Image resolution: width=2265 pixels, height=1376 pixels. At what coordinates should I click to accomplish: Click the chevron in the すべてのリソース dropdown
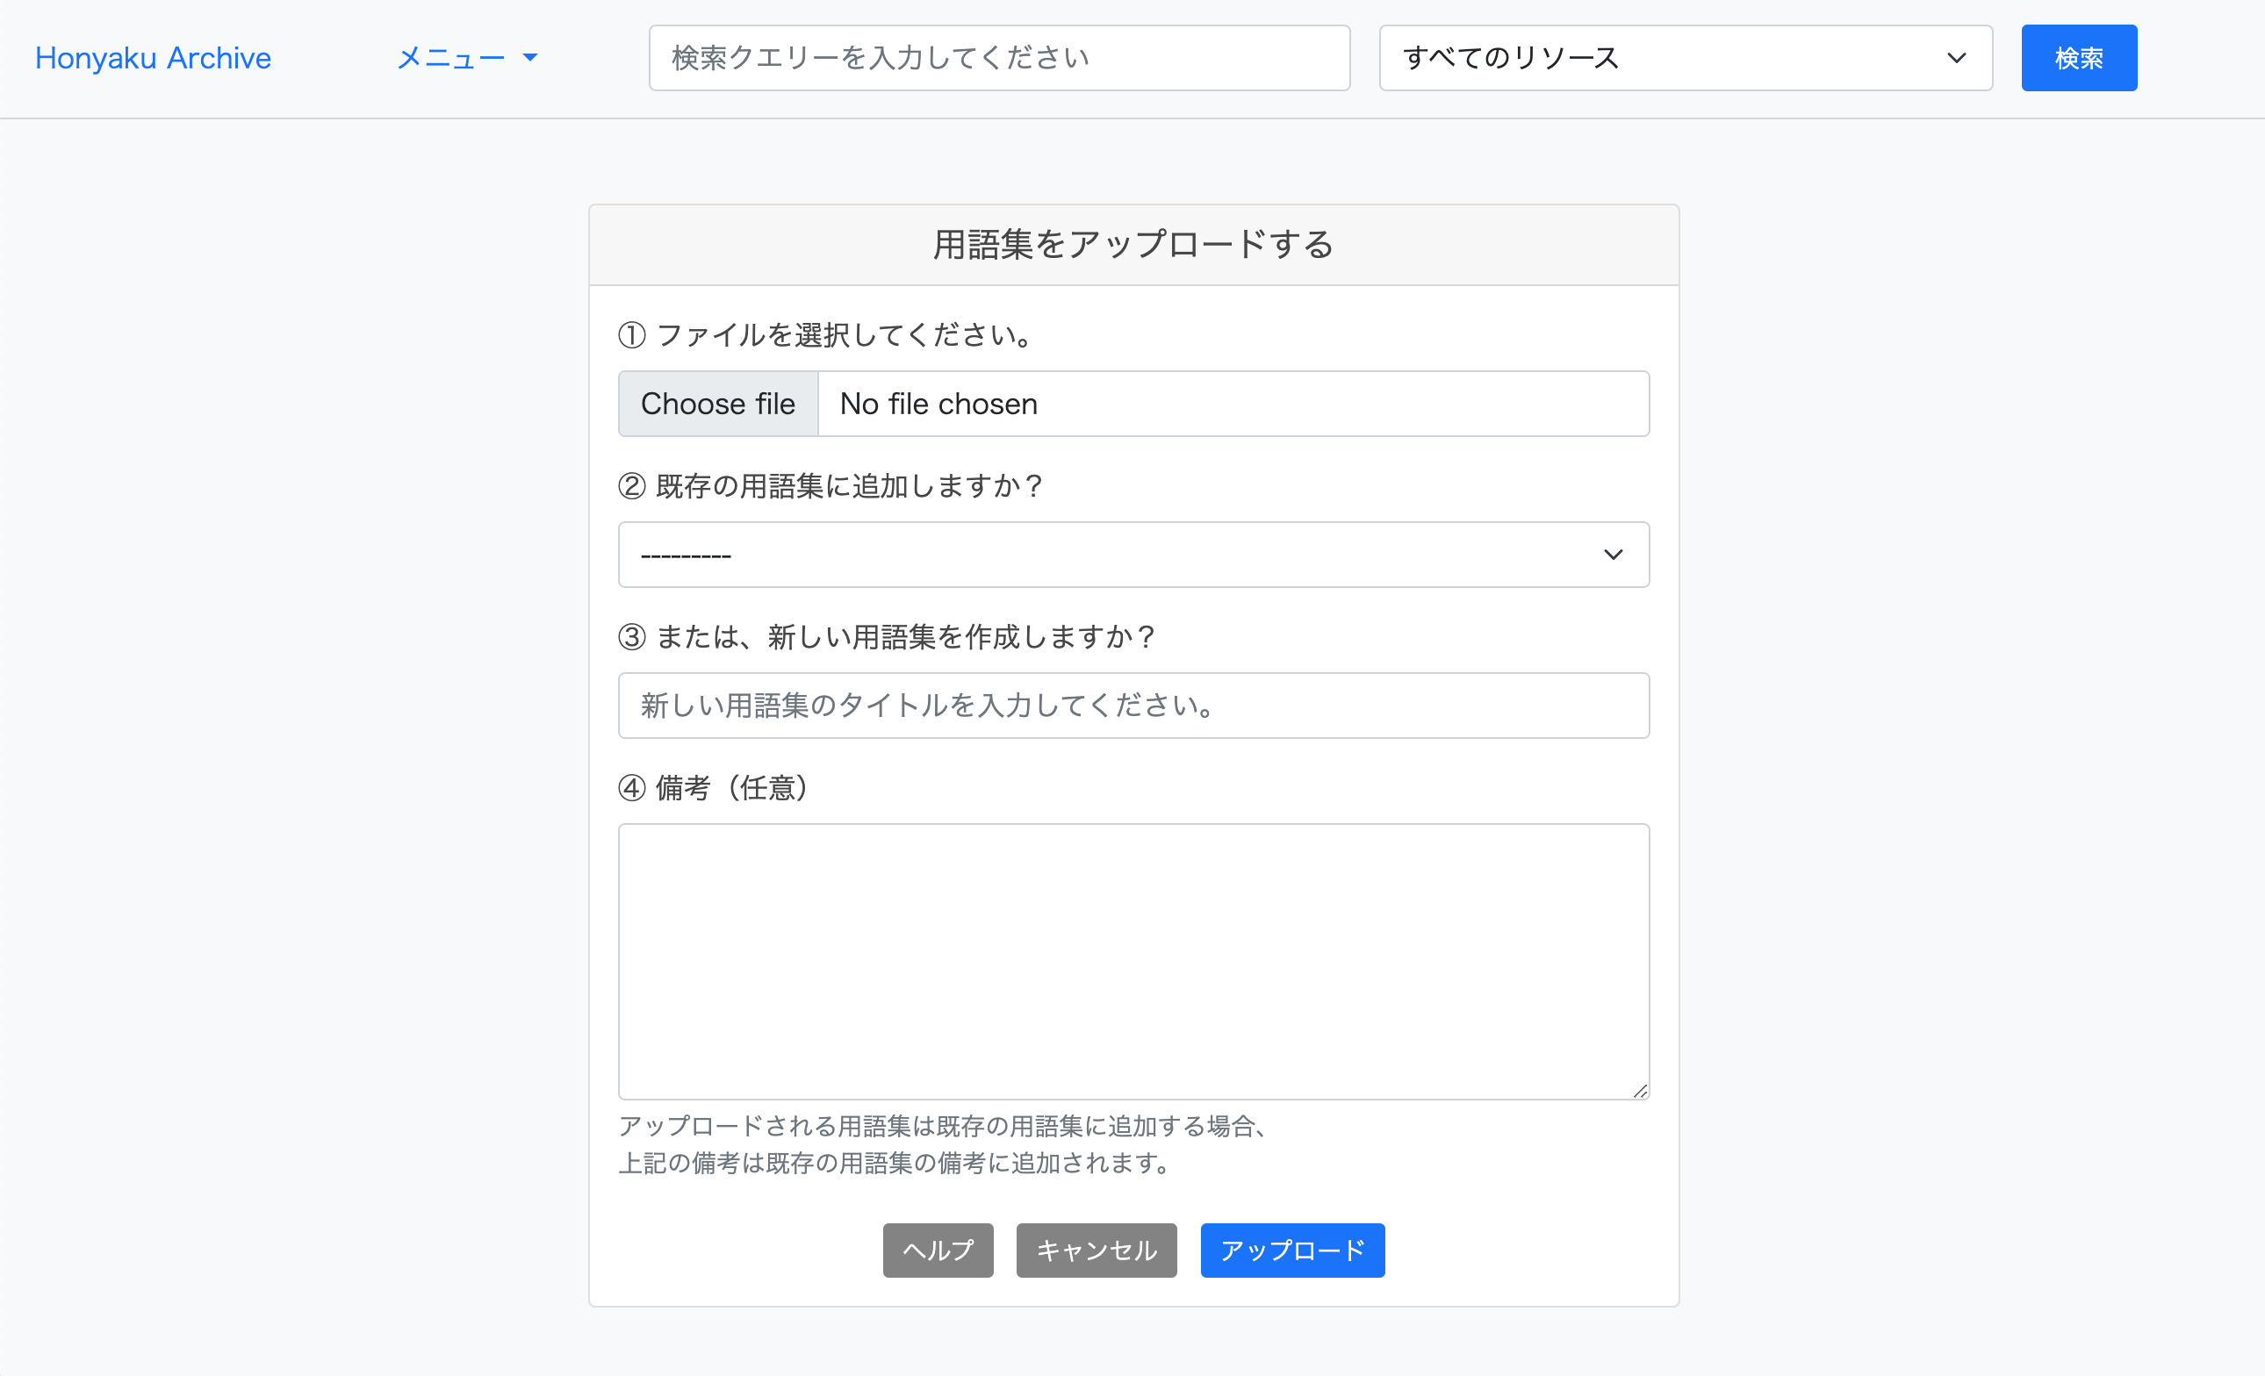tap(1956, 58)
